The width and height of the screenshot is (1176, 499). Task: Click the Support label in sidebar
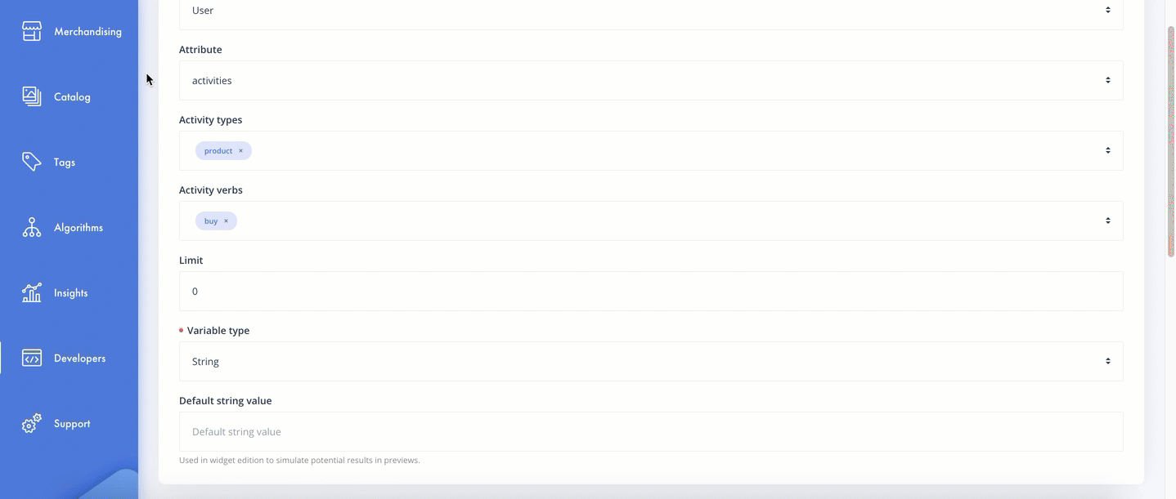72,424
